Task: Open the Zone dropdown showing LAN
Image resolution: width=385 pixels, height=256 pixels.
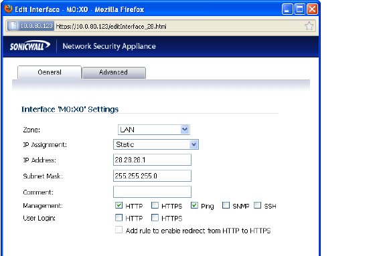Action: click(154, 130)
